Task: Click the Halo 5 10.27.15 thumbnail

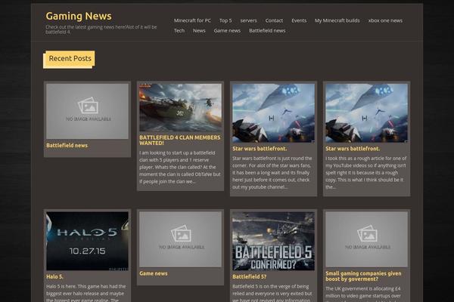Action: [x=87, y=241]
